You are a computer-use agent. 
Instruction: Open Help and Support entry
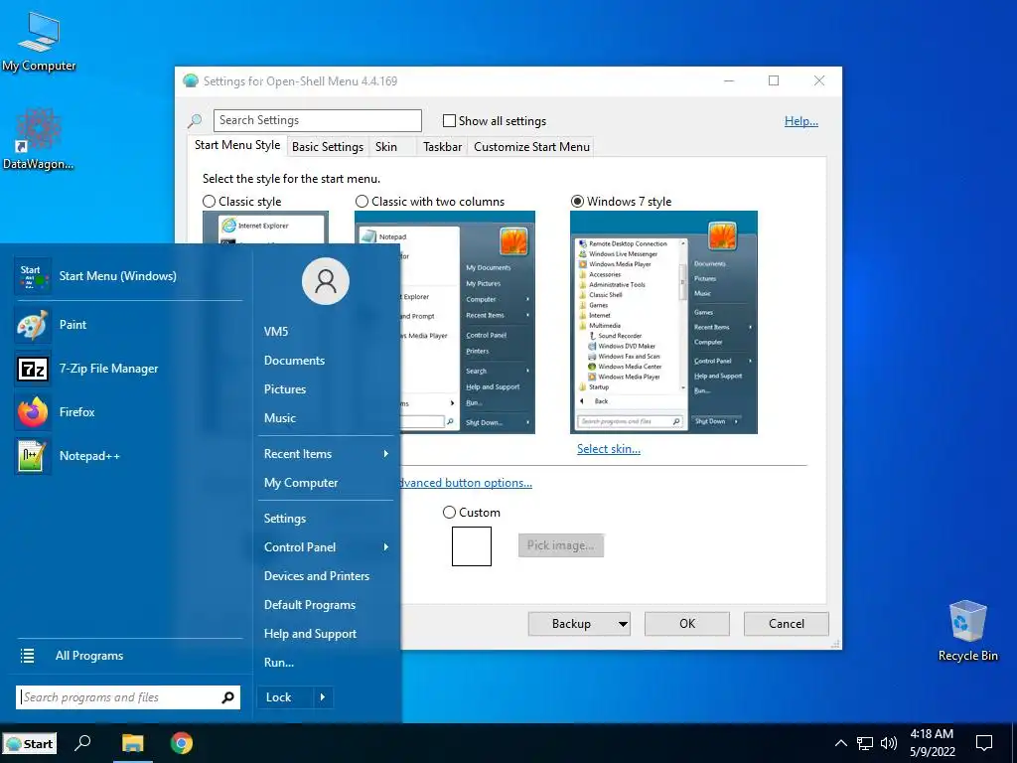tap(310, 634)
